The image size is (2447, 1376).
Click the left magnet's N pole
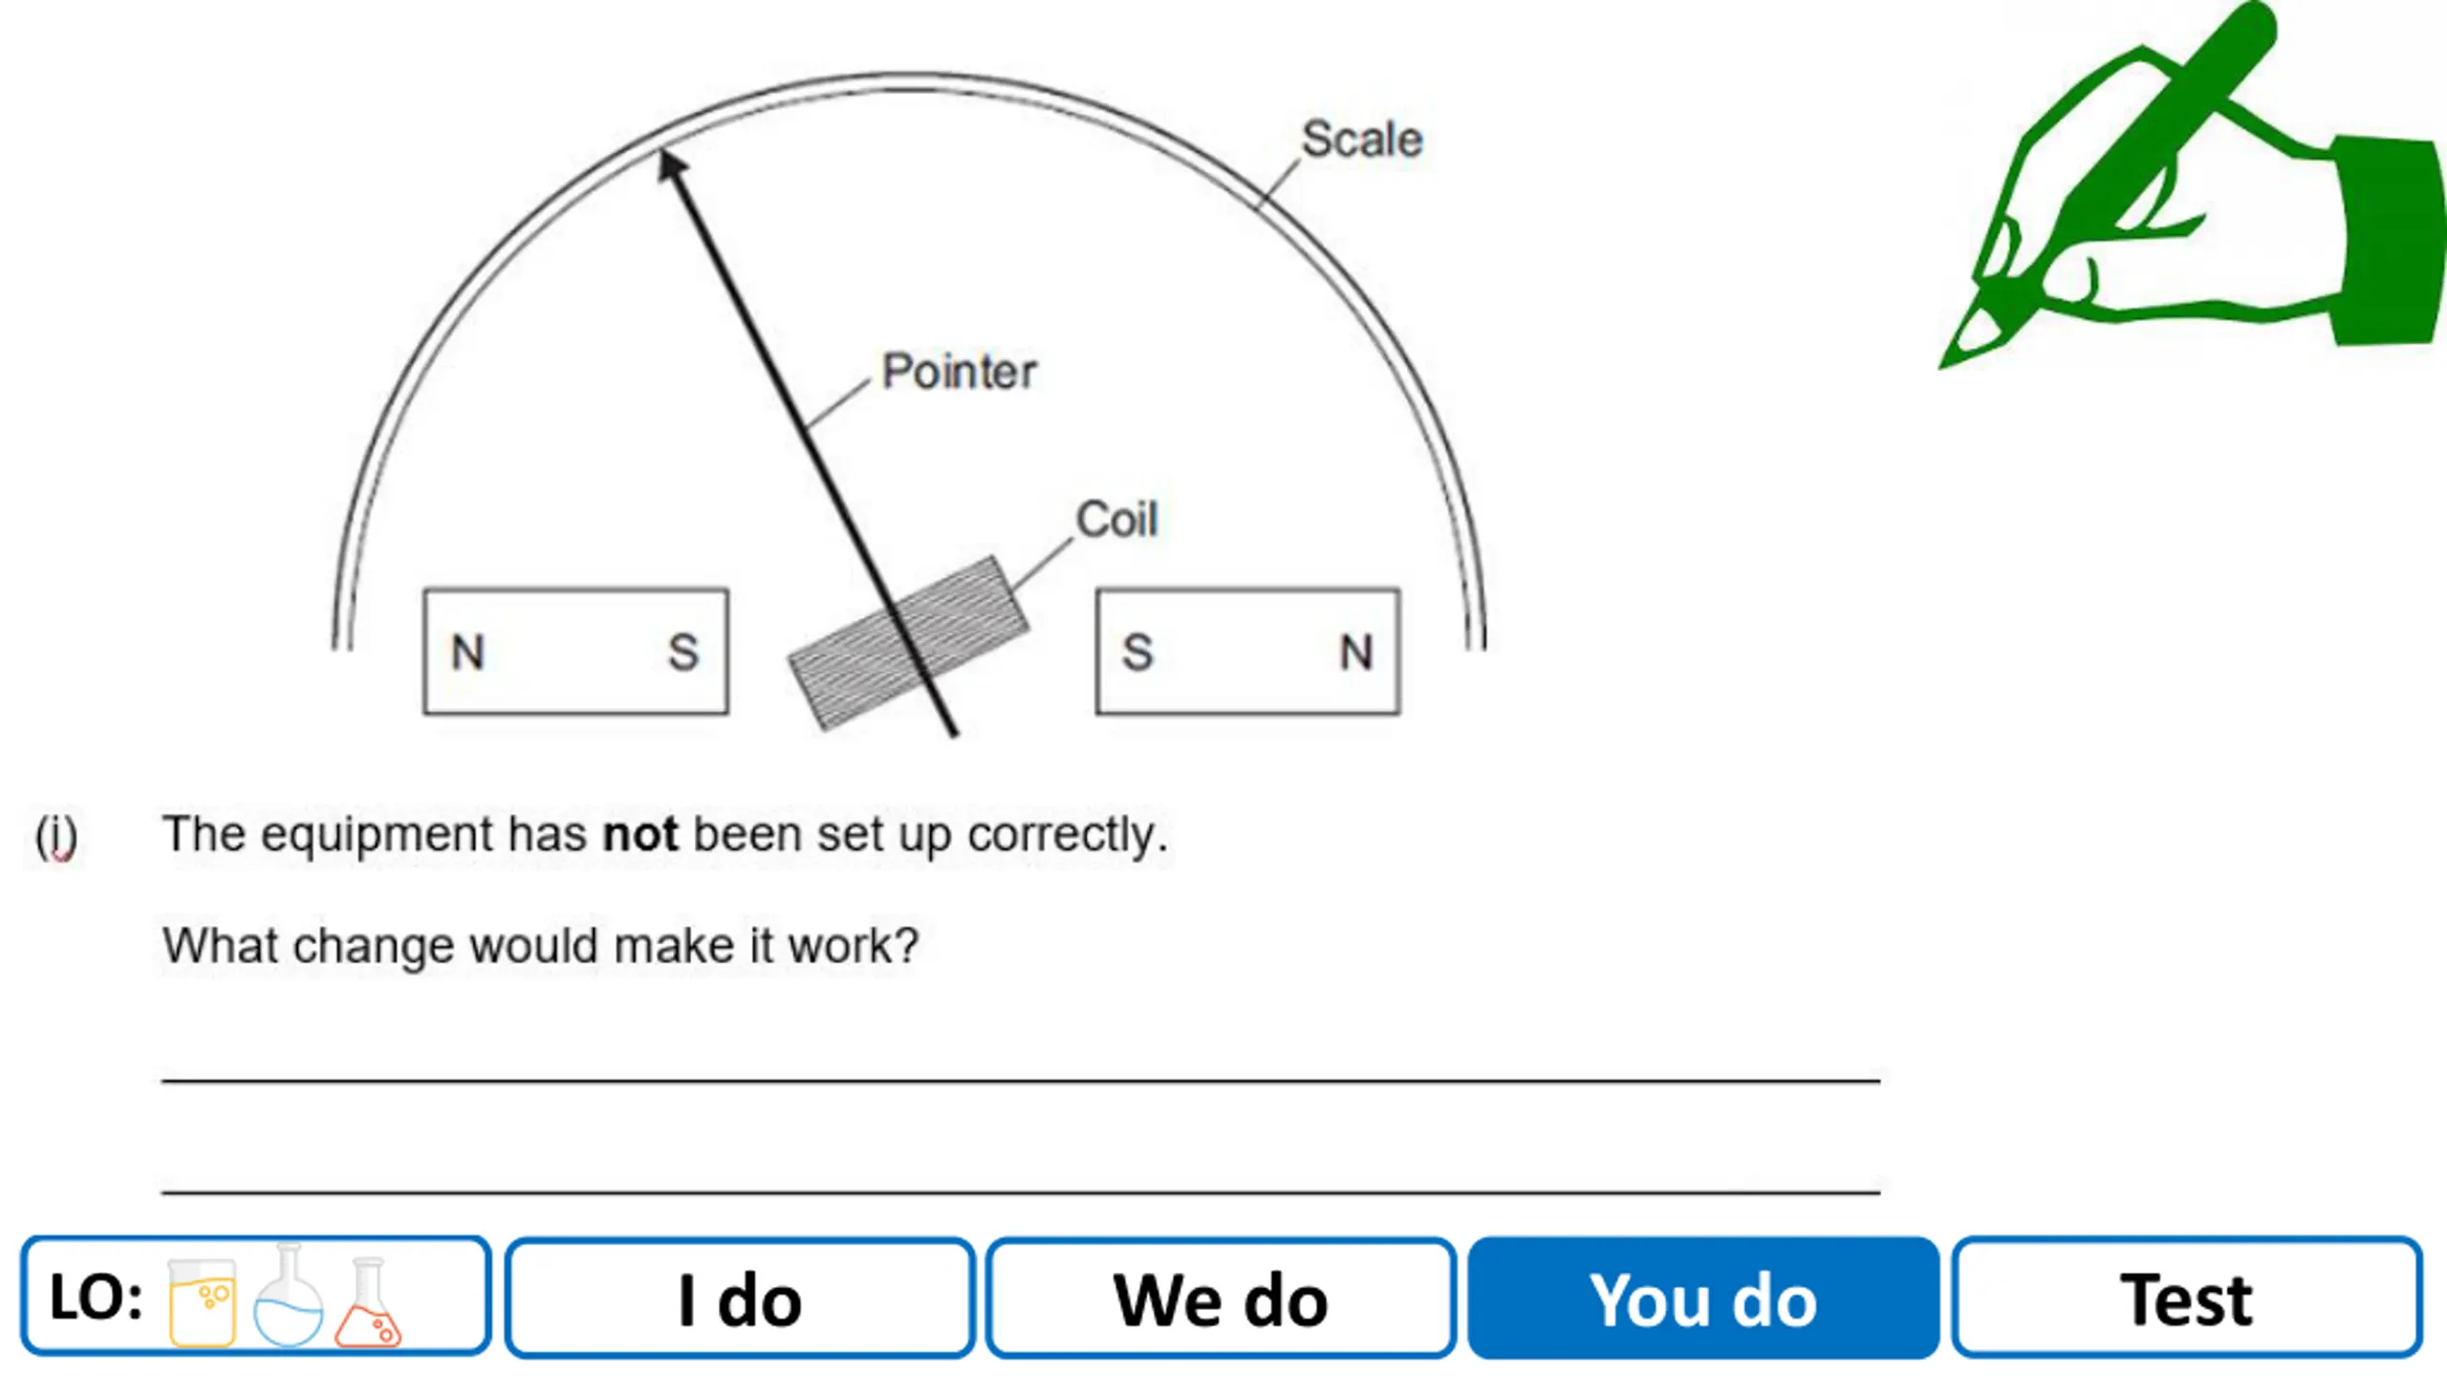pos(468,653)
